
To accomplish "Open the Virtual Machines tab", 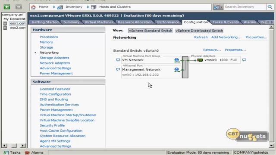I will pyautogui.click(x=99, y=22).
